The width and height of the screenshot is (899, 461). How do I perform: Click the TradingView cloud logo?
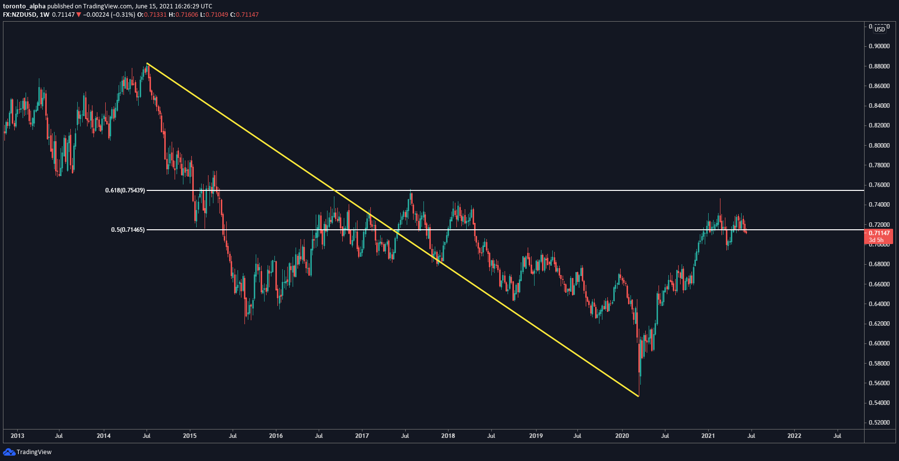click(8, 452)
